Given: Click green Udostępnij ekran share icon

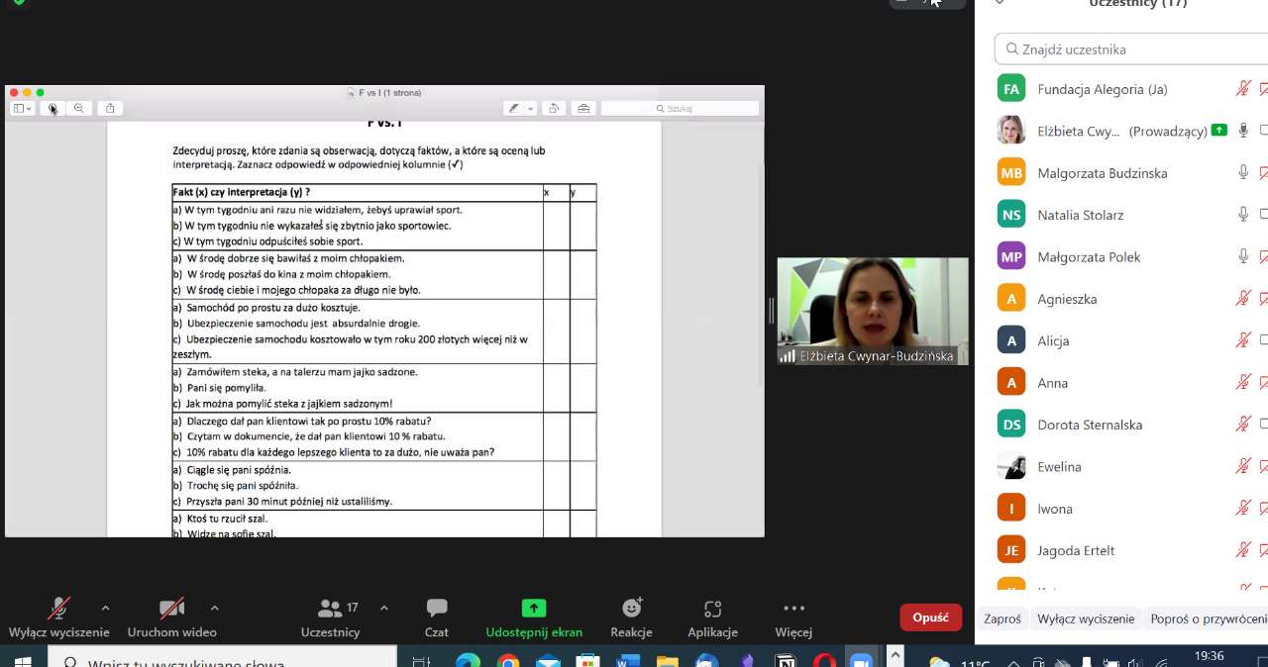Looking at the screenshot, I should [x=534, y=608].
